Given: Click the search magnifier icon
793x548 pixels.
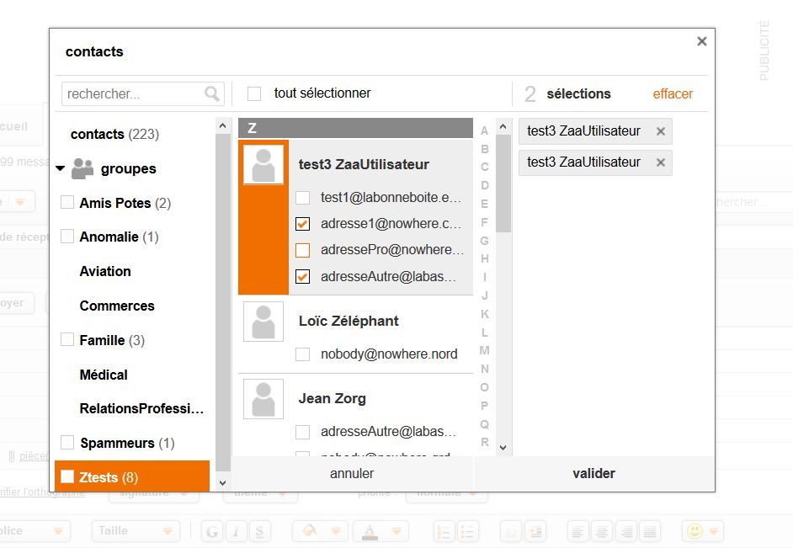Looking at the screenshot, I should click(212, 93).
